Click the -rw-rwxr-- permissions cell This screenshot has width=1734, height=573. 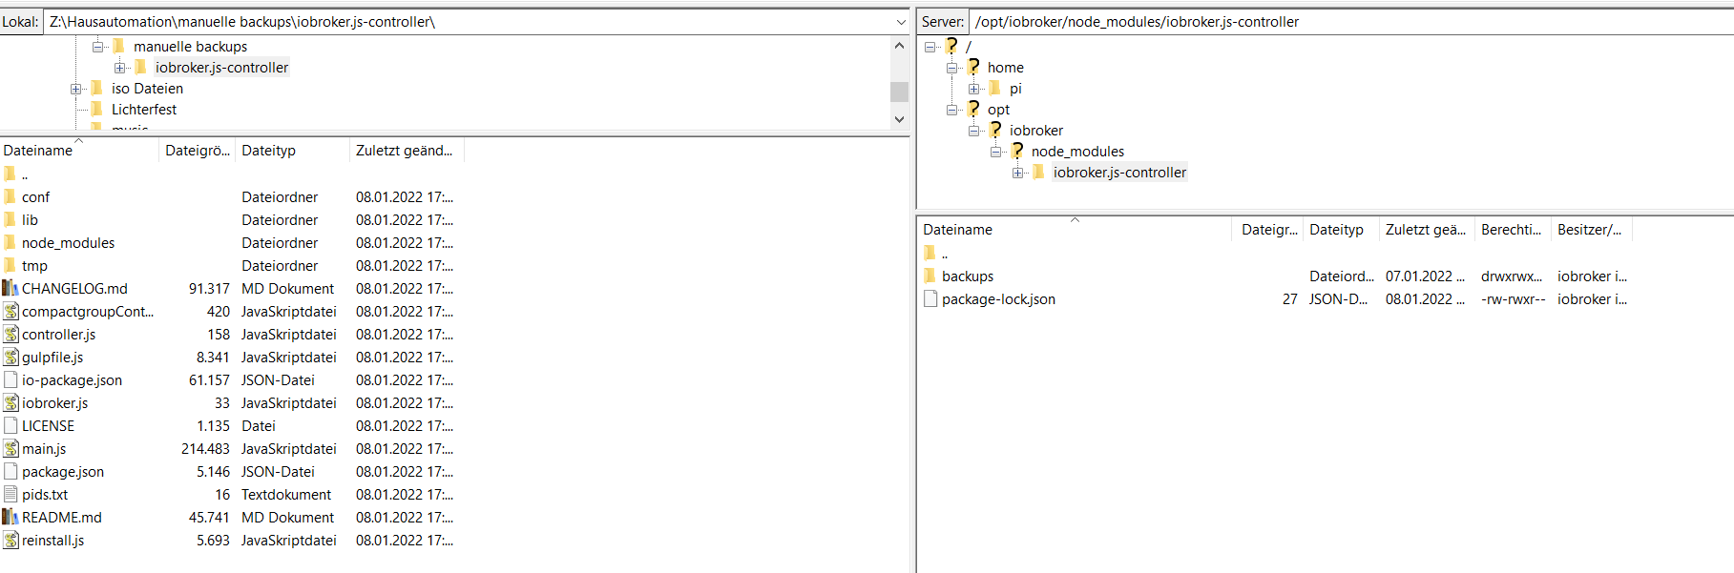point(1513,298)
